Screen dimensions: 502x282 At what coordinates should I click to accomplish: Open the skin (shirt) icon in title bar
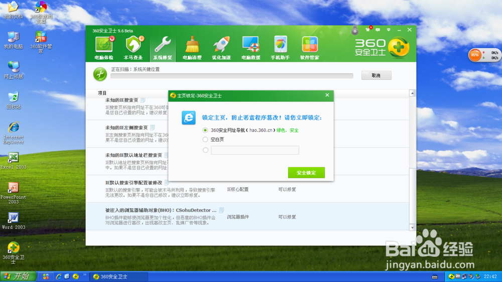368,30
